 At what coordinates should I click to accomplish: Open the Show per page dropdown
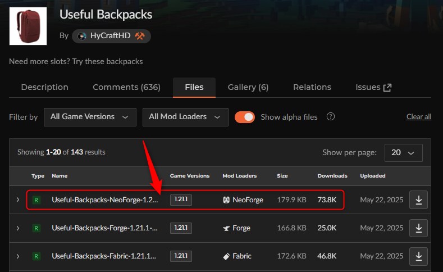tap(404, 153)
